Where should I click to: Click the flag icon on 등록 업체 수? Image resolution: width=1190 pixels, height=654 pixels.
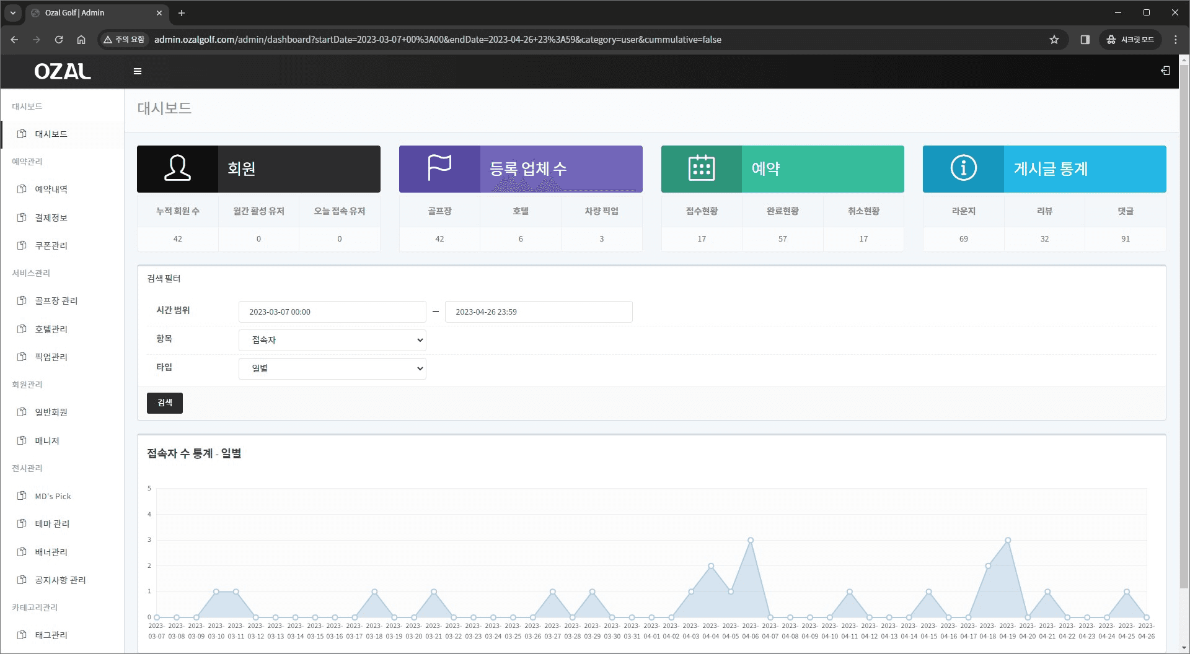click(x=439, y=168)
